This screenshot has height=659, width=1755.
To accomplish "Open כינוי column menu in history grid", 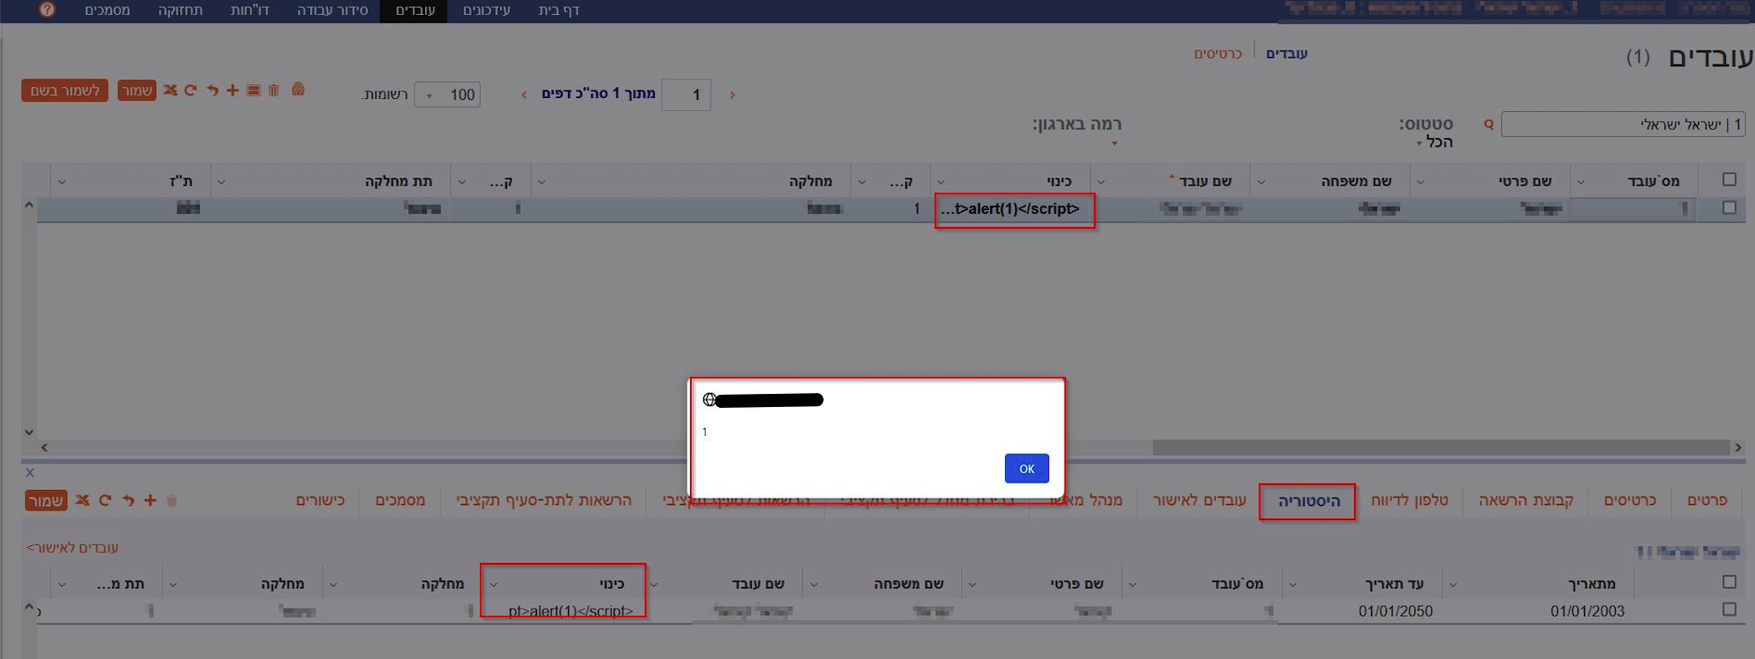I will coord(493,584).
